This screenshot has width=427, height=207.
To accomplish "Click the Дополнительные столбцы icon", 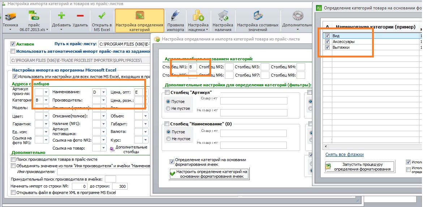I will tap(112, 149).
